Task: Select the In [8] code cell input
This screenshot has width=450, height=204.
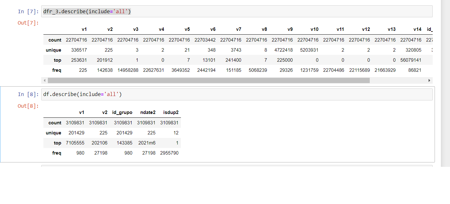Action: click(x=126, y=94)
